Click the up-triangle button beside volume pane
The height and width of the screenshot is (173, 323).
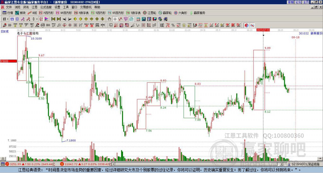click(x=3, y=159)
